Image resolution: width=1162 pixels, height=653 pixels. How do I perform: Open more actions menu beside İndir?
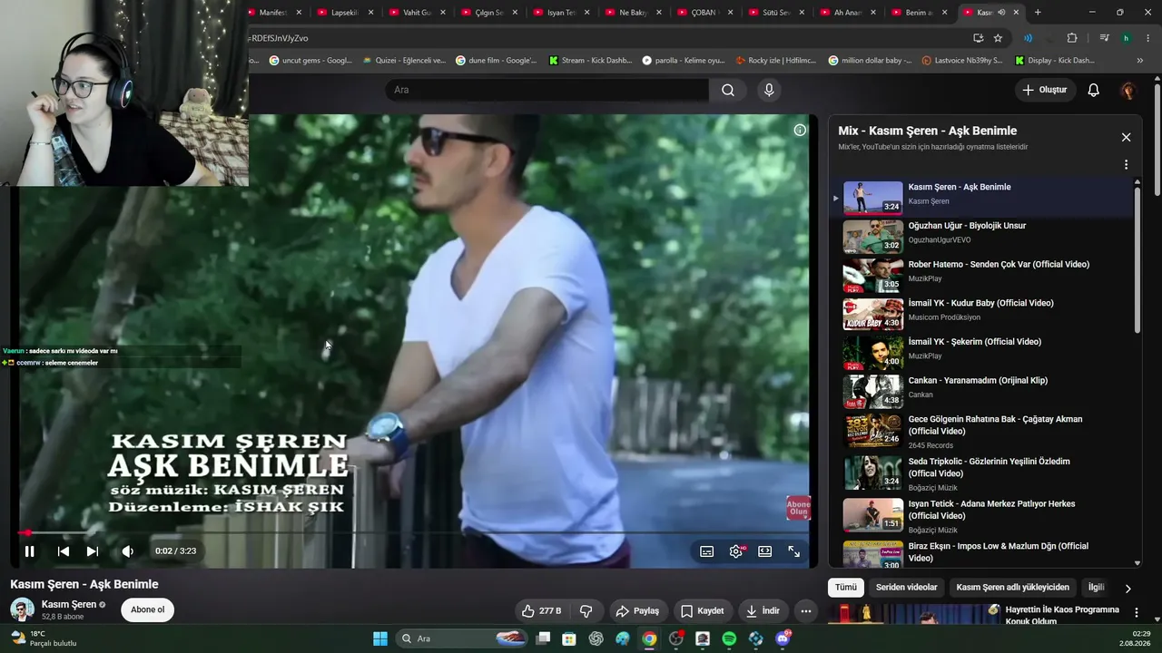[805, 611]
